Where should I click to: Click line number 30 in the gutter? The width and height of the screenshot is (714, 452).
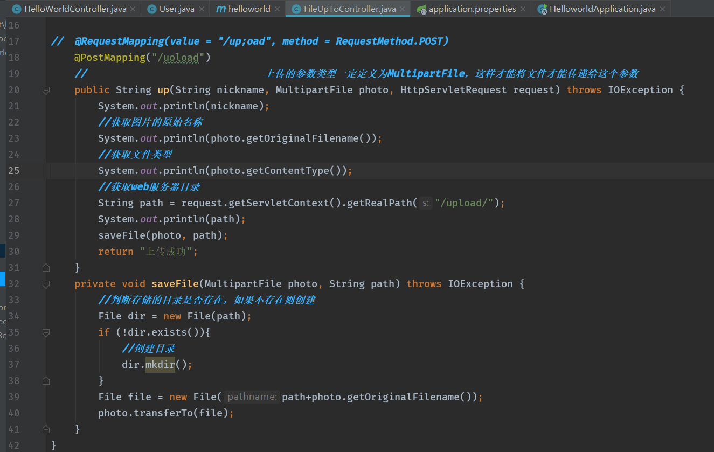tap(14, 252)
